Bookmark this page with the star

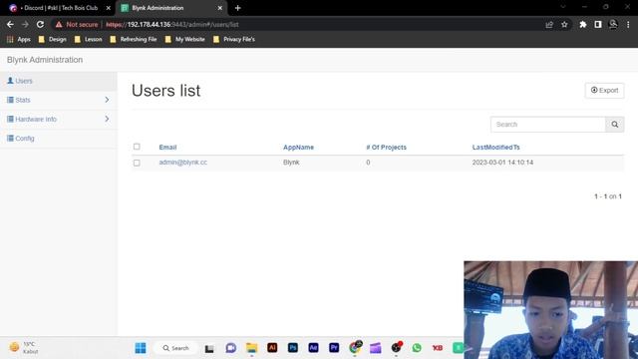(x=564, y=24)
